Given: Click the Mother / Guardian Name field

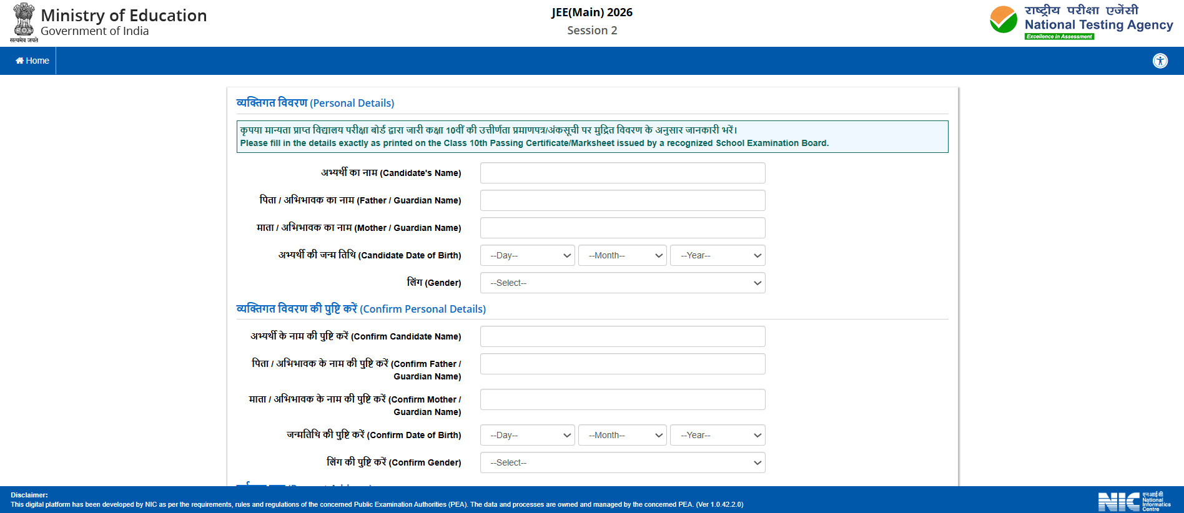Looking at the screenshot, I should [623, 228].
